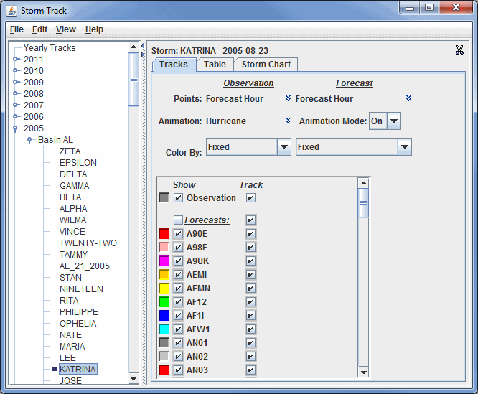Screen dimensions: 478x394
Task: Open magenta color swatch for A9UK
Action: [164, 261]
